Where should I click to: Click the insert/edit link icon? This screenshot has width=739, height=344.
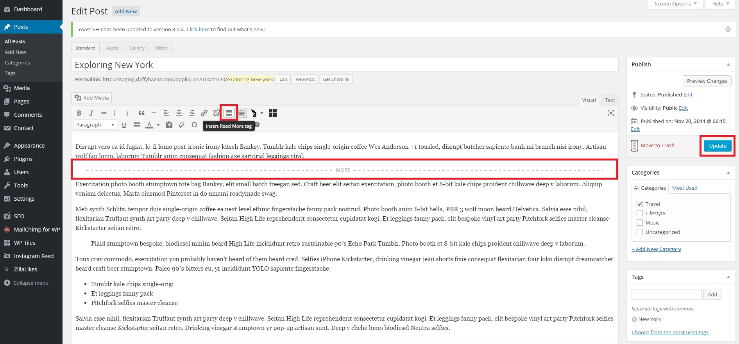point(204,113)
